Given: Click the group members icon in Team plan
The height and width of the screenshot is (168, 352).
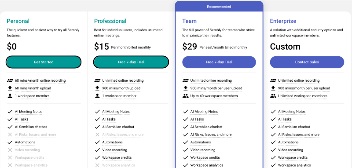Looking at the screenshot, I should click(x=185, y=96).
